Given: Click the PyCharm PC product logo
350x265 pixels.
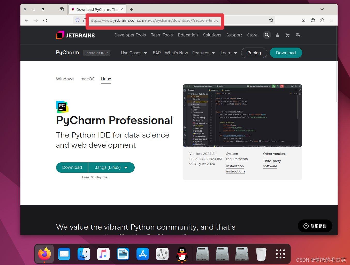Looking at the screenshot, I should [62, 107].
